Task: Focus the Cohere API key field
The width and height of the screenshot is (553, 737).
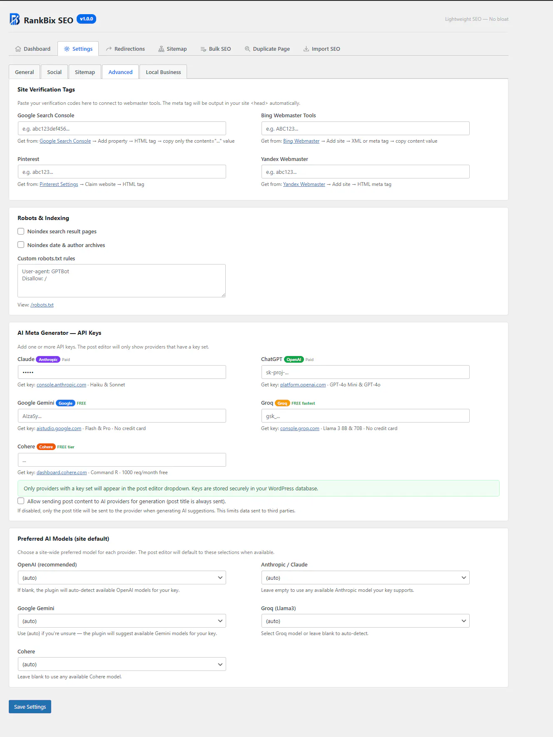Action: click(122, 460)
